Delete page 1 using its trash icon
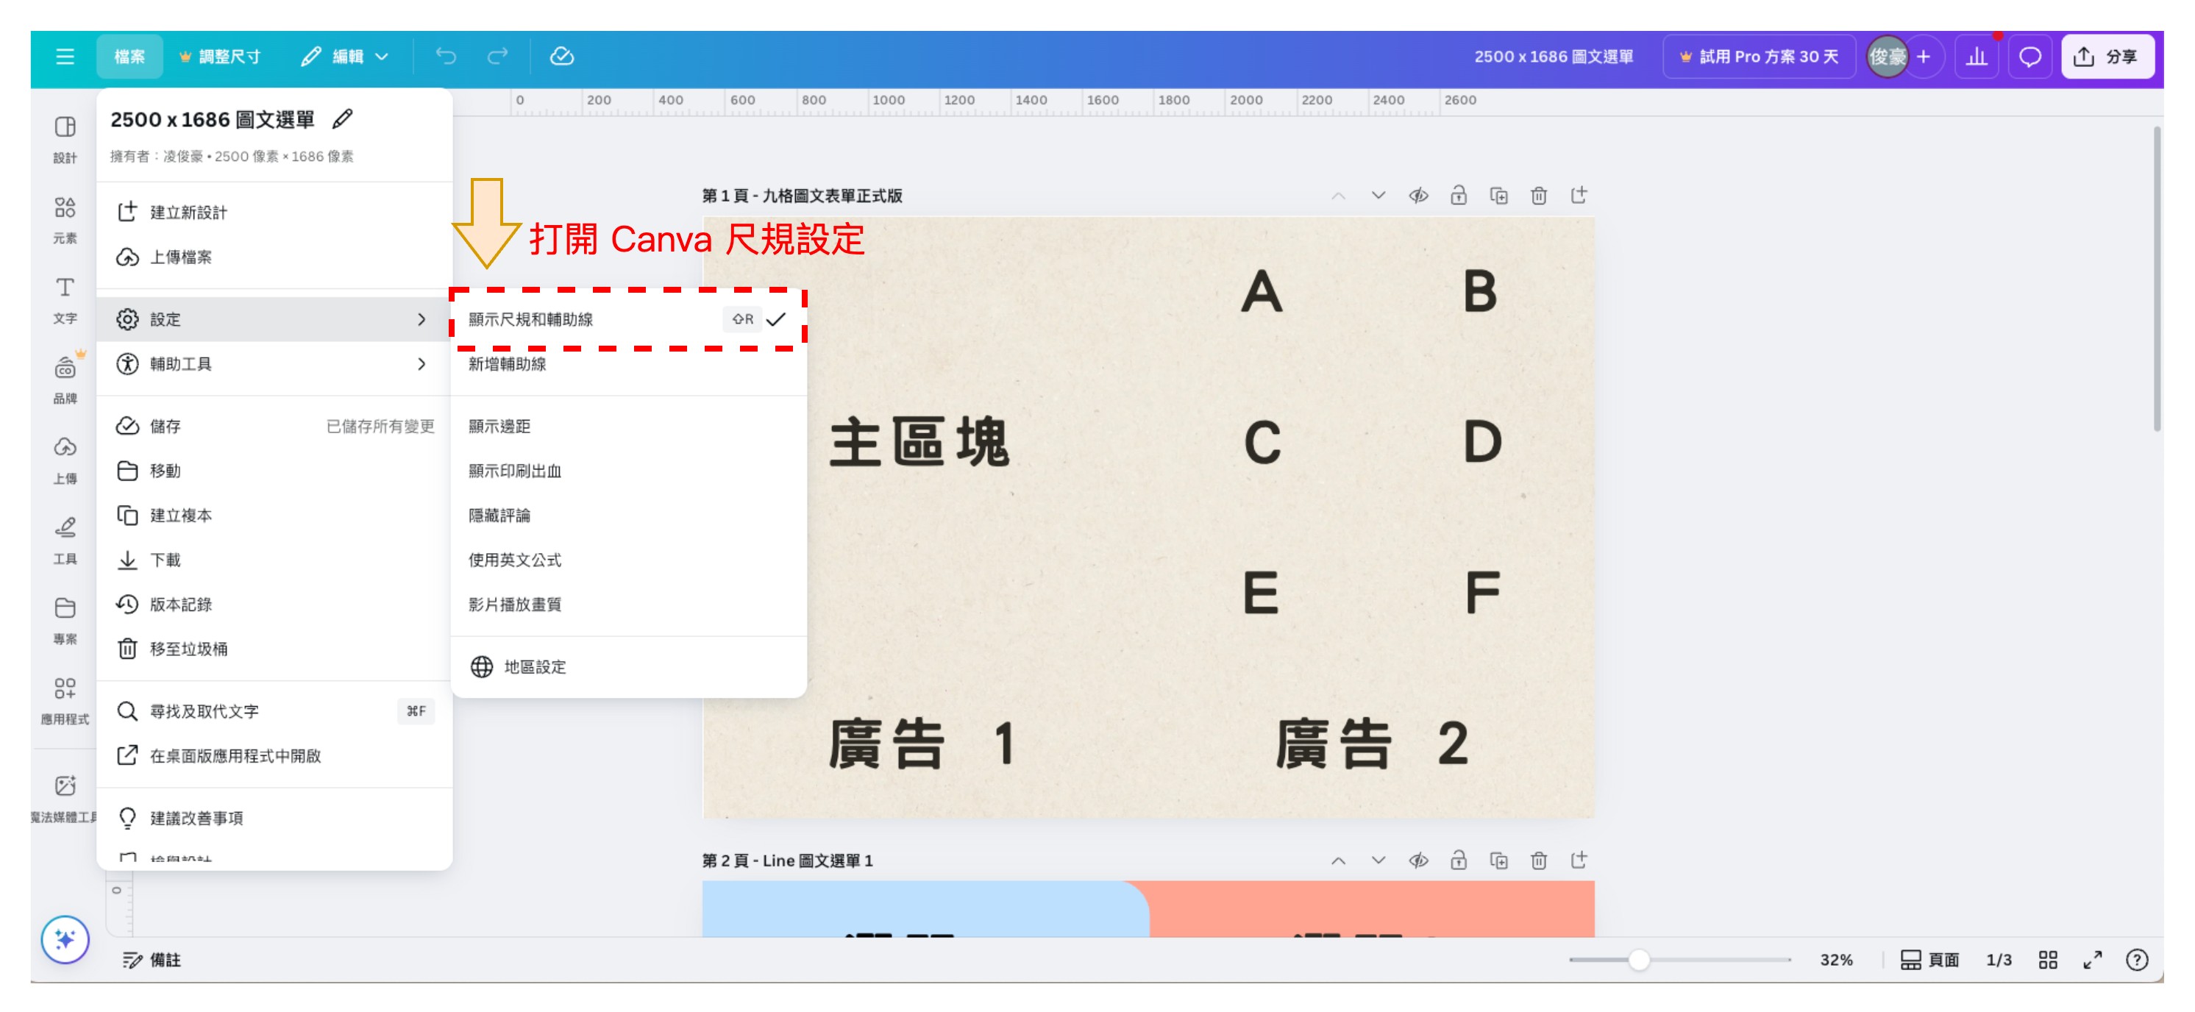Image resolution: width=2195 pixels, height=1012 pixels. coord(1539,195)
